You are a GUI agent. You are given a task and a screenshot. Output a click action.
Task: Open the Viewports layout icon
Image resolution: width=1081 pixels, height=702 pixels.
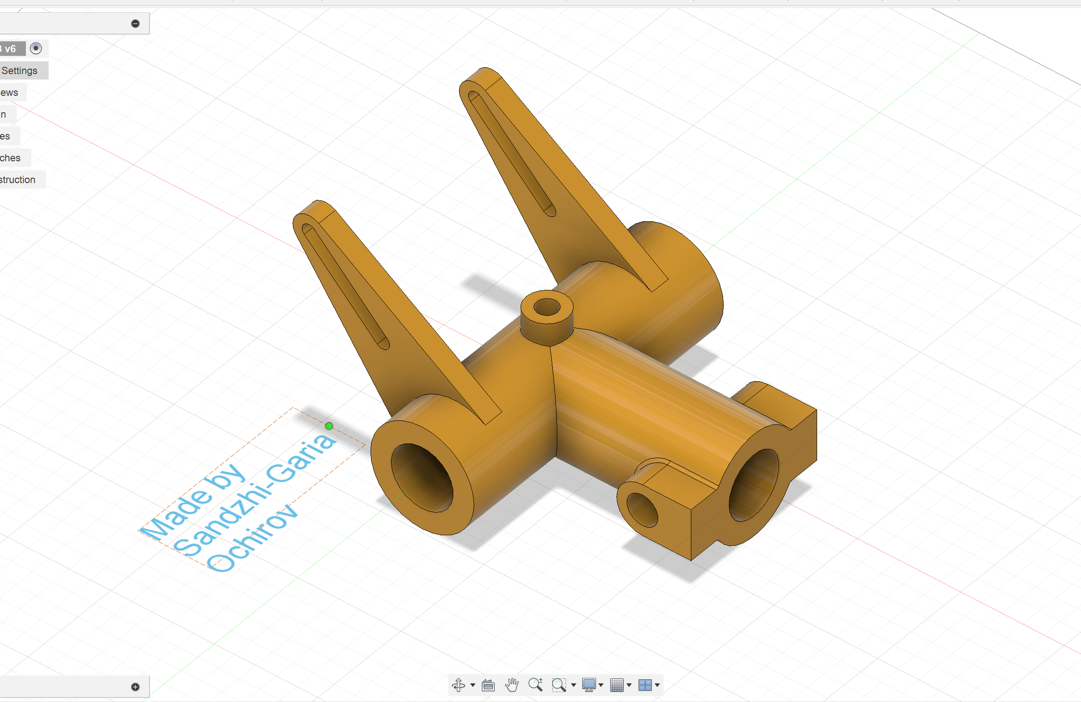(x=645, y=685)
